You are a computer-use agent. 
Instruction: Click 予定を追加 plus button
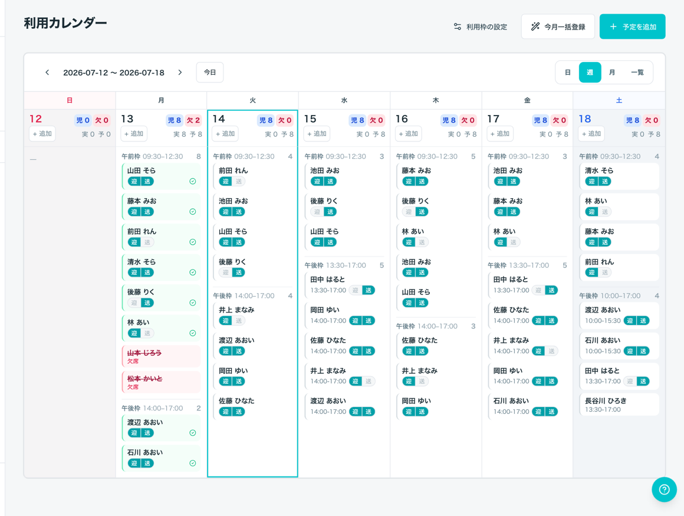click(632, 27)
